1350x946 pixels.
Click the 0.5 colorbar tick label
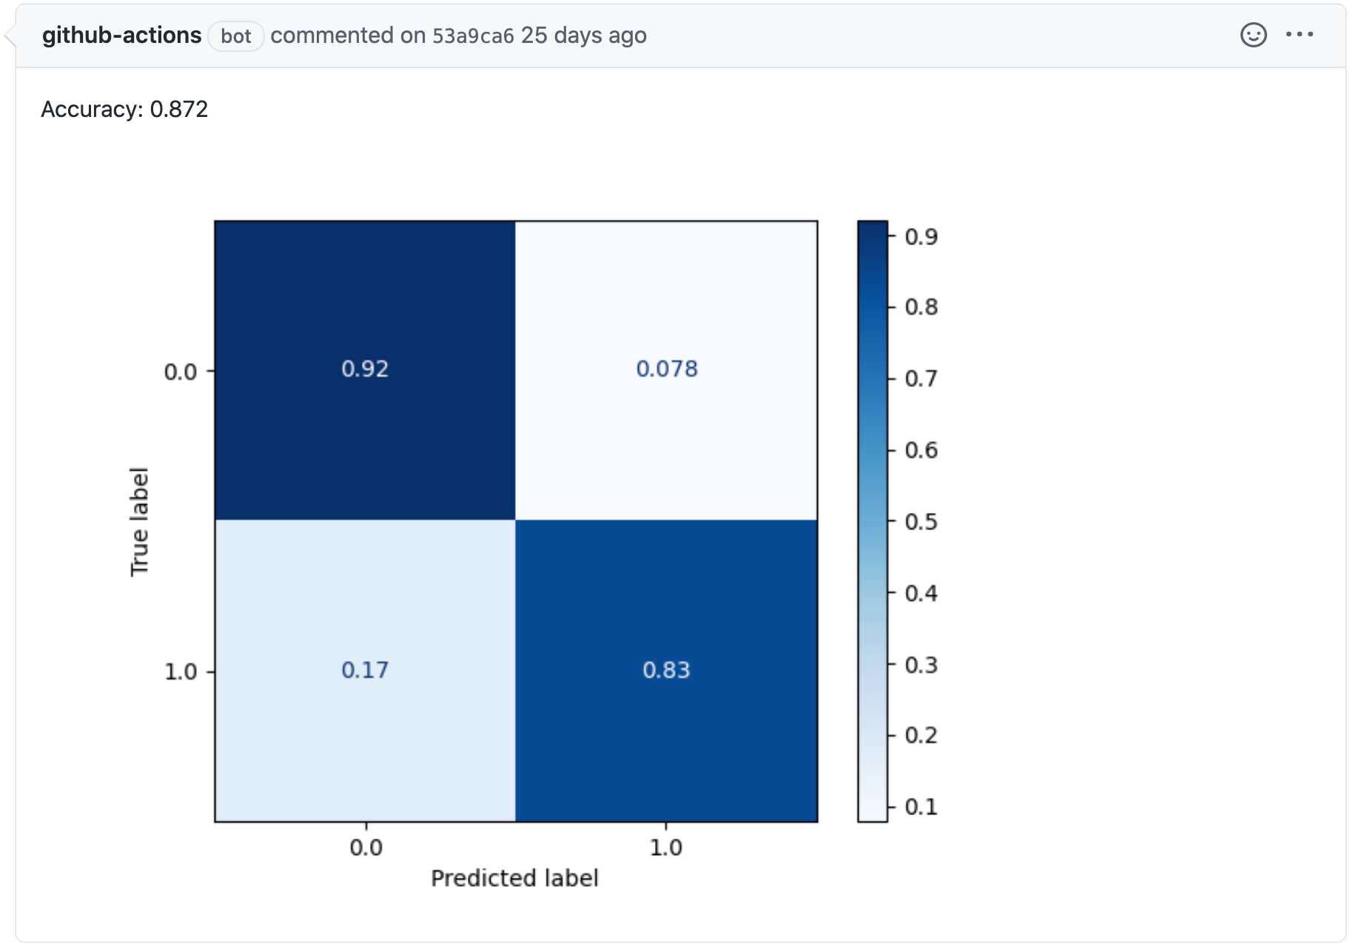tap(921, 522)
